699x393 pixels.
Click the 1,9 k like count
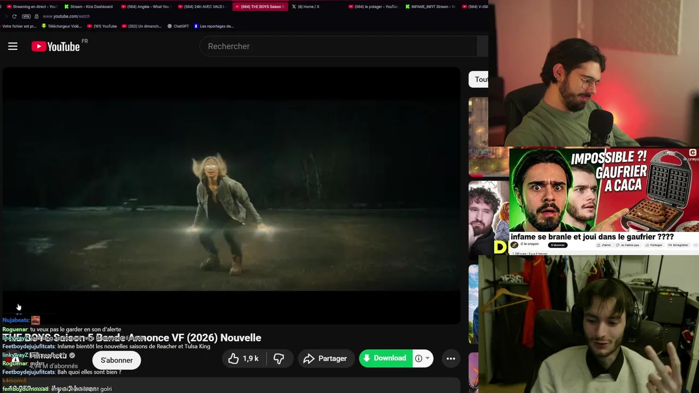coord(251,359)
